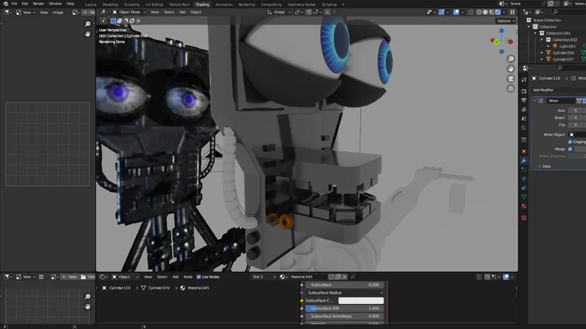Image resolution: width=586 pixels, height=329 pixels.
Task: Click New image button in lower image editor
Action: 70,277
